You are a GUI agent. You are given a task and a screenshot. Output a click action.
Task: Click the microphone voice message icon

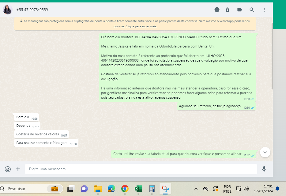(264, 169)
